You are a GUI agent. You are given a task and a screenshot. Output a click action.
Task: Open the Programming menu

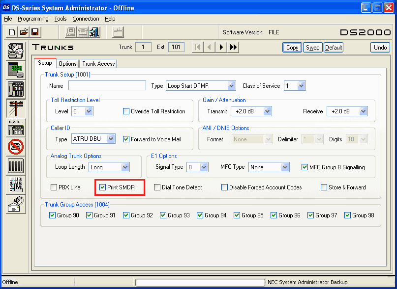[x=33, y=19]
